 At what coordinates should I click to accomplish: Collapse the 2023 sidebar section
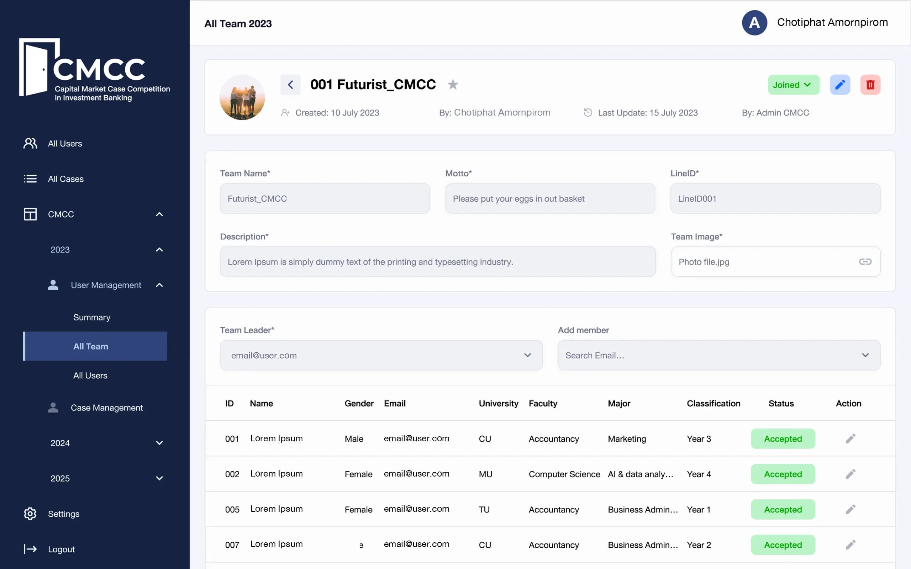click(159, 250)
